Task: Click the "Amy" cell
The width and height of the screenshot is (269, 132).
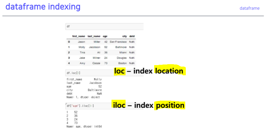Action: tap(82, 63)
